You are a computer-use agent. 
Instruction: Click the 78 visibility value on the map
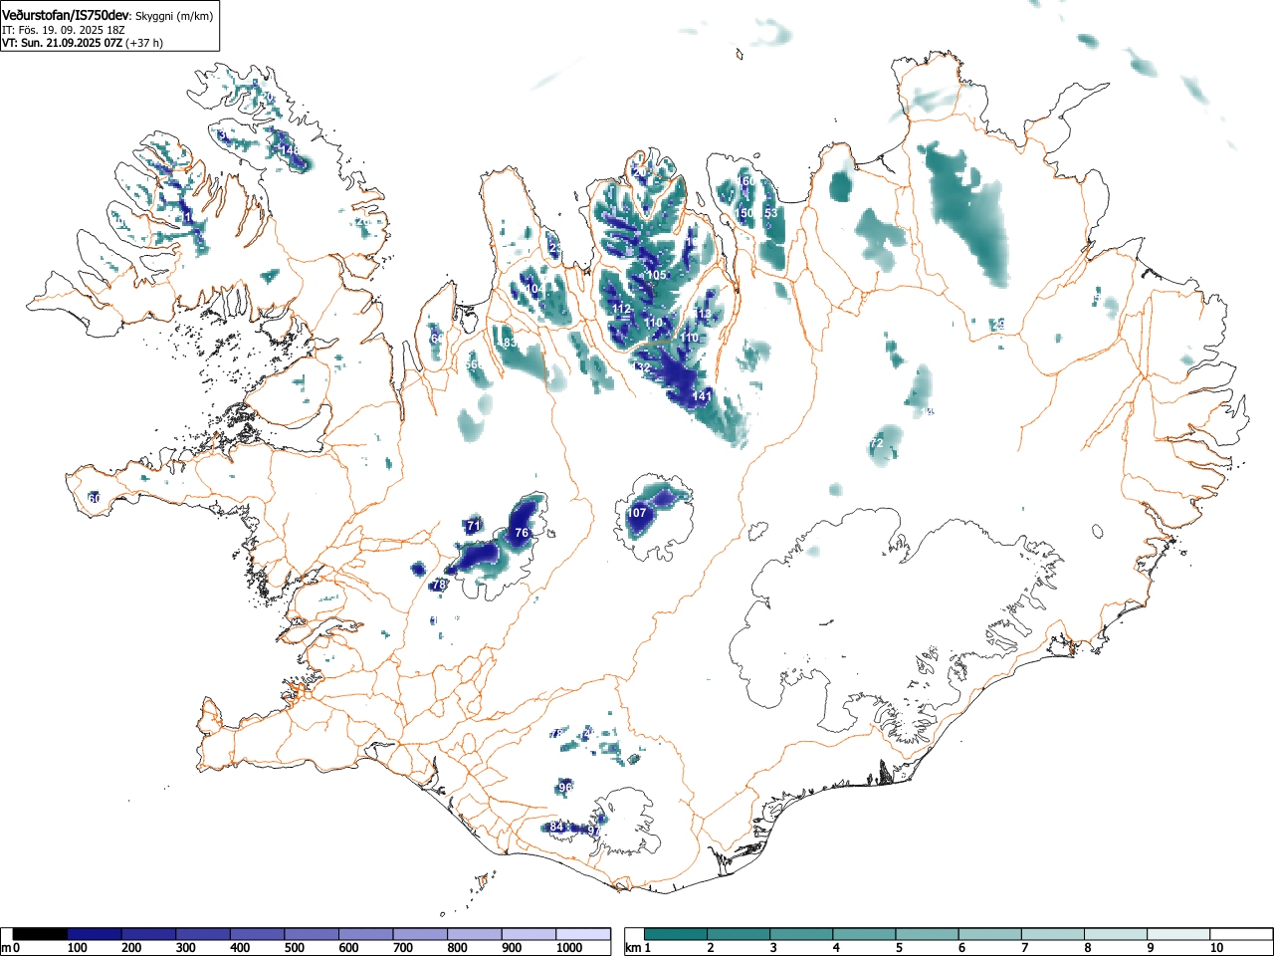pyautogui.click(x=438, y=585)
